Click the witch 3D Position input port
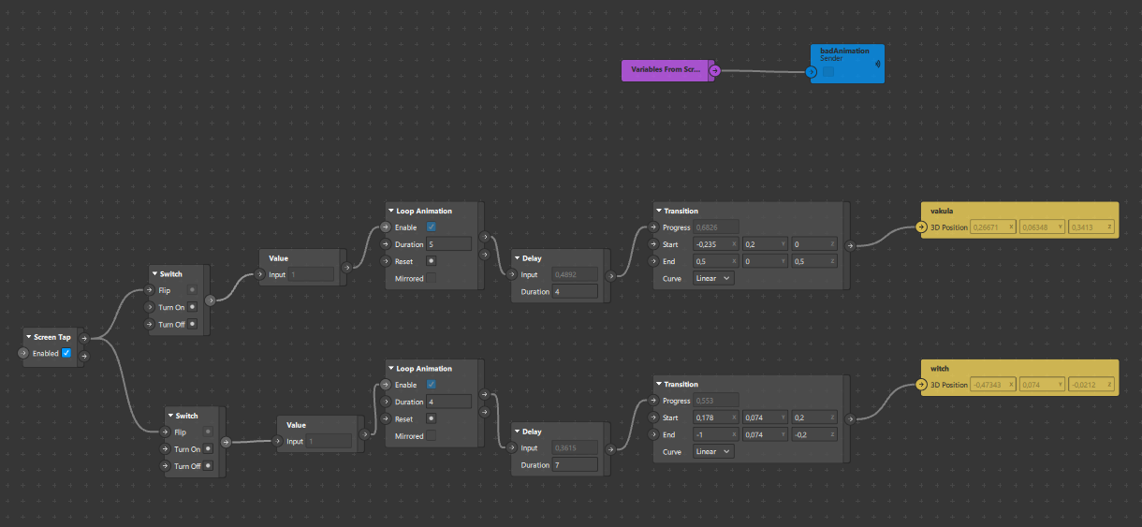Image resolution: width=1142 pixels, height=527 pixels. [x=923, y=385]
